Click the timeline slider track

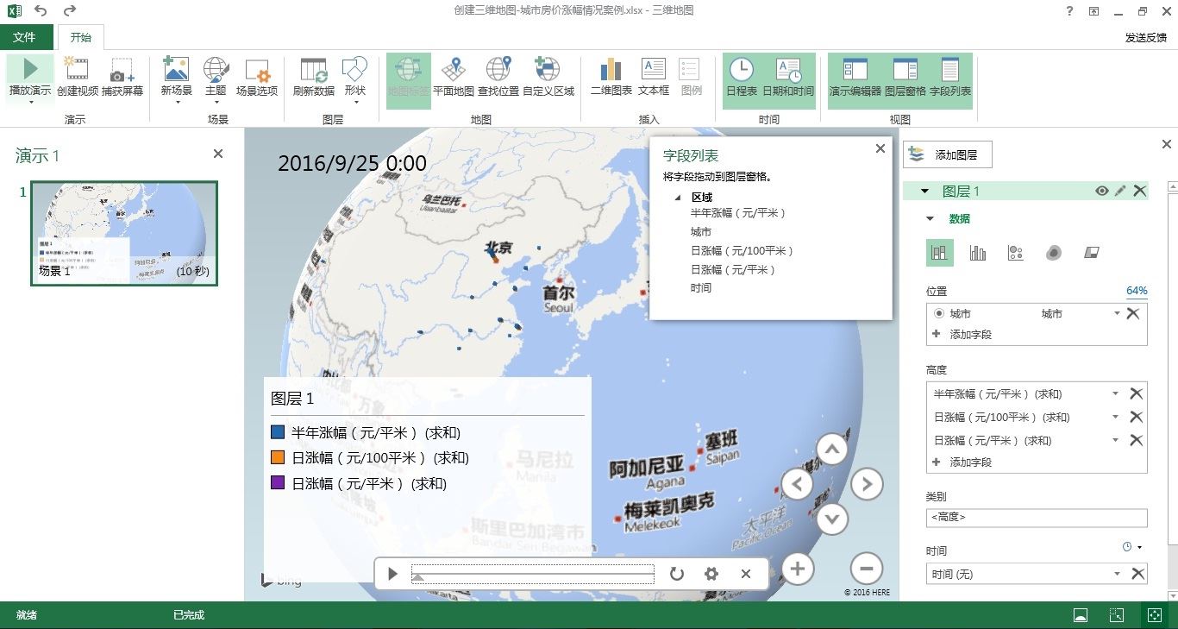click(x=532, y=574)
